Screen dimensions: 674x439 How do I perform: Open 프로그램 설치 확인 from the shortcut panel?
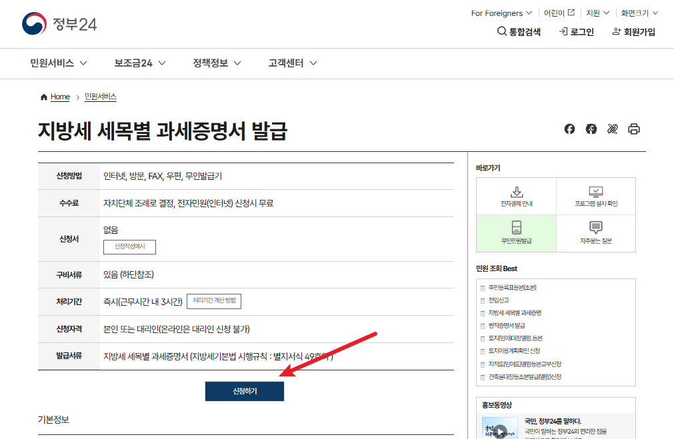click(x=595, y=195)
